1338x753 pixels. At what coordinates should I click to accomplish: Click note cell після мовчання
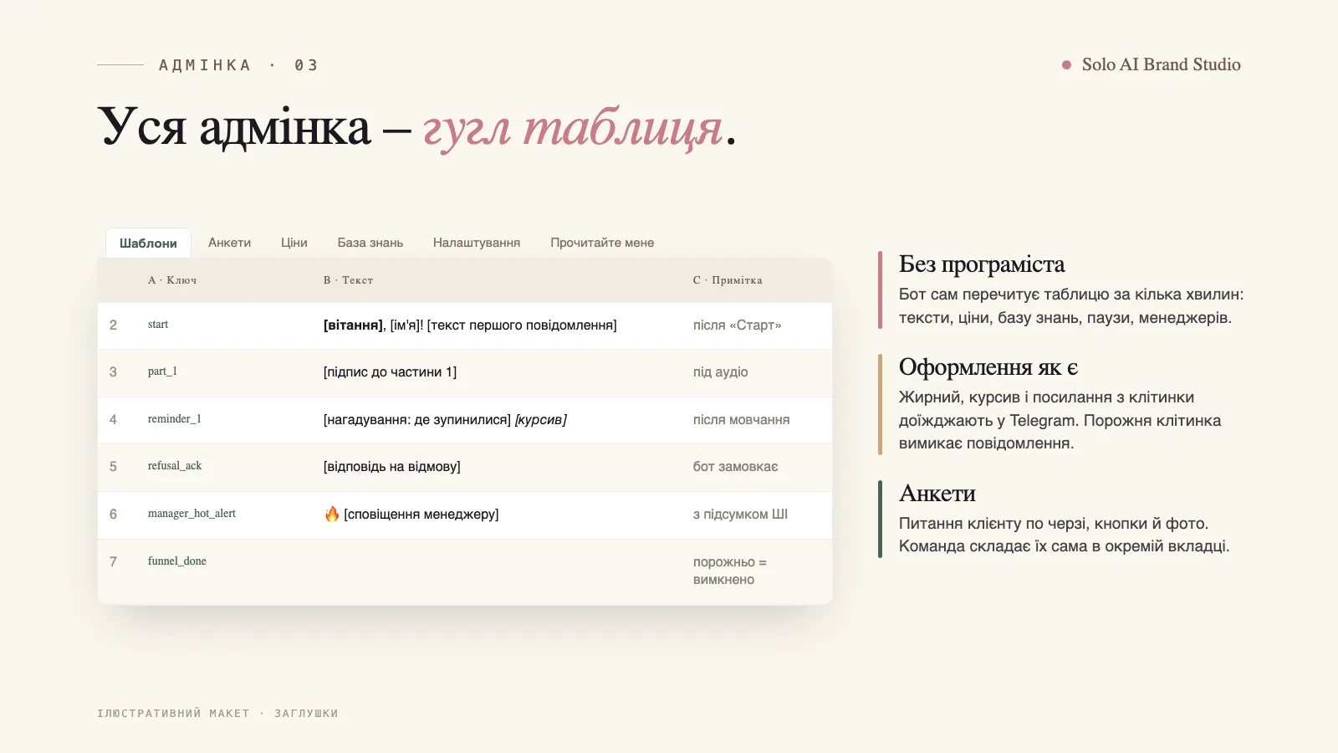pos(741,420)
